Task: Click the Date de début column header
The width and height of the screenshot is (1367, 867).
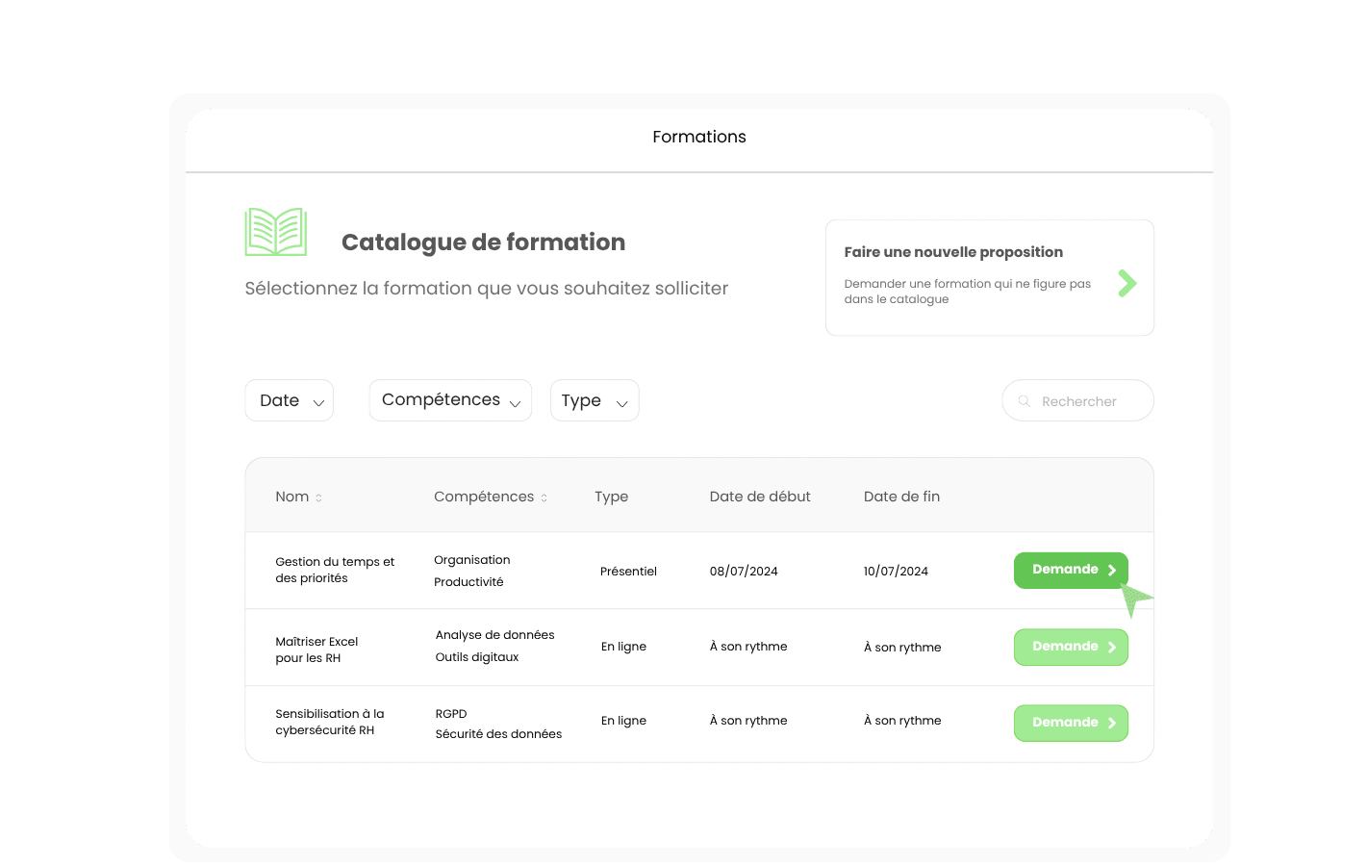Action: 760,497
